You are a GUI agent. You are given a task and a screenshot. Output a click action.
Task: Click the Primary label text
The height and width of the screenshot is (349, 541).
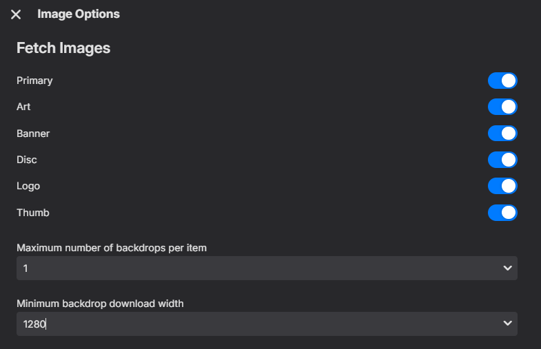(x=34, y=81)
